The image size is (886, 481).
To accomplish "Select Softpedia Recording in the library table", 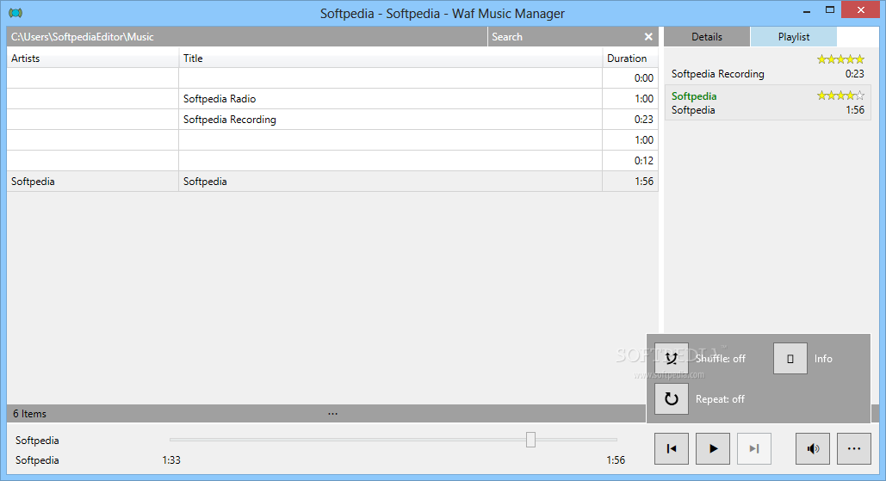I will tap(332, 120).
